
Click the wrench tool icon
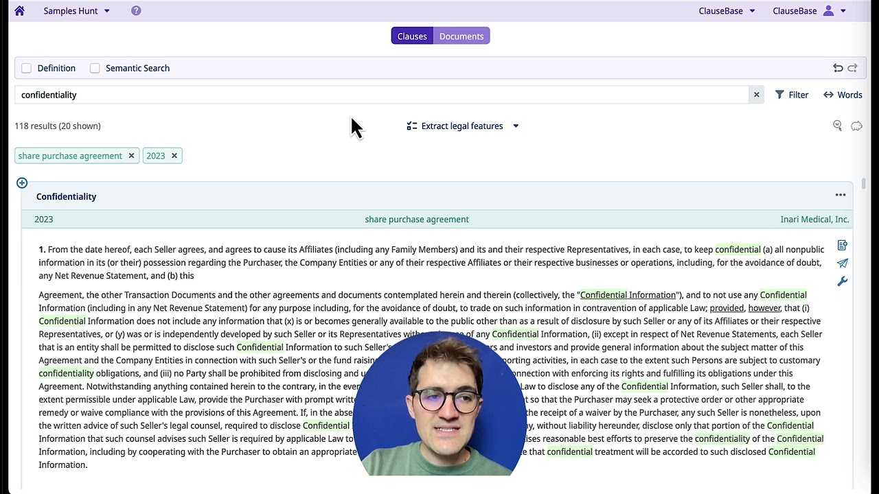click(x=843, y=281)
